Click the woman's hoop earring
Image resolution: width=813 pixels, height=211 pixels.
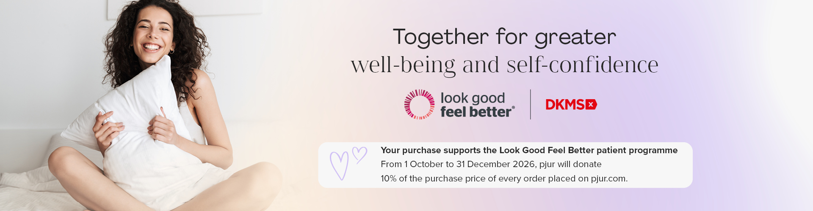171,51
